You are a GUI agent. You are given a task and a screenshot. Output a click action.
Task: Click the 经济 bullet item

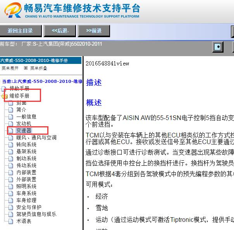[x=102, y=196]
